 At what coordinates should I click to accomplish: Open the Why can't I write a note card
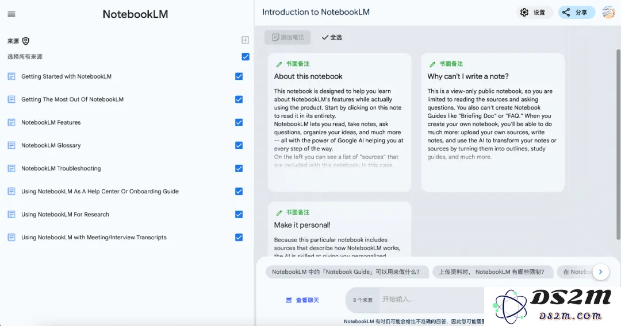pyautogui.click(x=493, y=122)
